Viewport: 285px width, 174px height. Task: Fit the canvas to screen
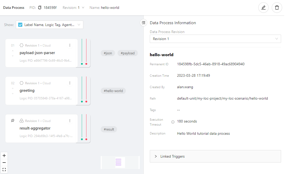(4, 170)
